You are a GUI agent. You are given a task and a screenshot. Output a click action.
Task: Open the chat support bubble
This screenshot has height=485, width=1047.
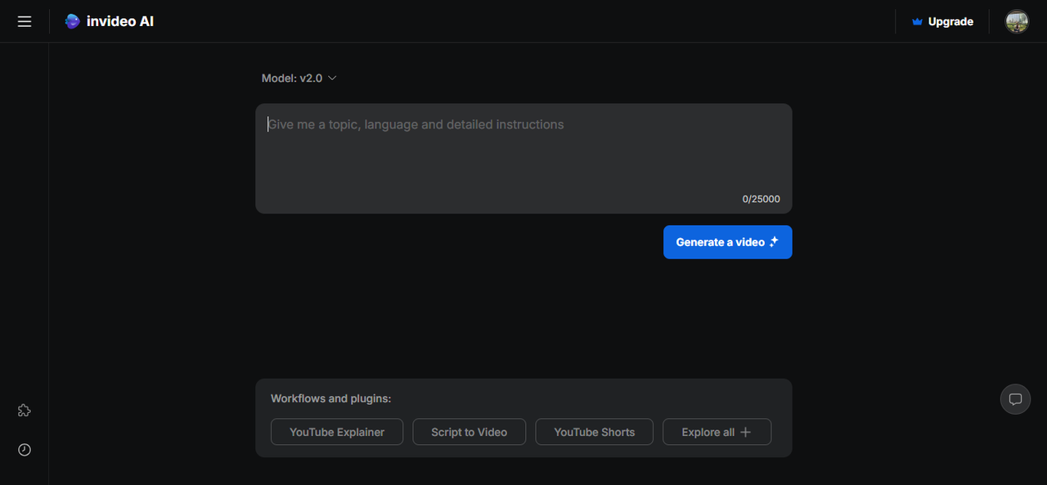tap(1015, 399)
